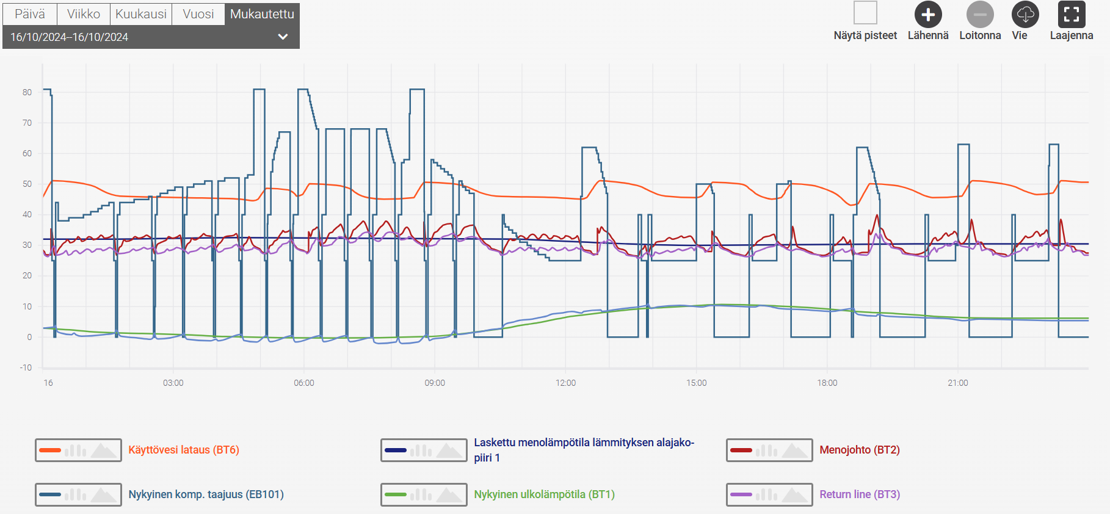This screenshot has width=1110, height=514.
Task: Click the 18:00 time axis label
Action: 827,383
